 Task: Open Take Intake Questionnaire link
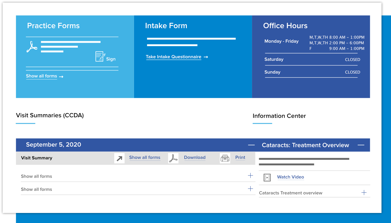(173, 57)
